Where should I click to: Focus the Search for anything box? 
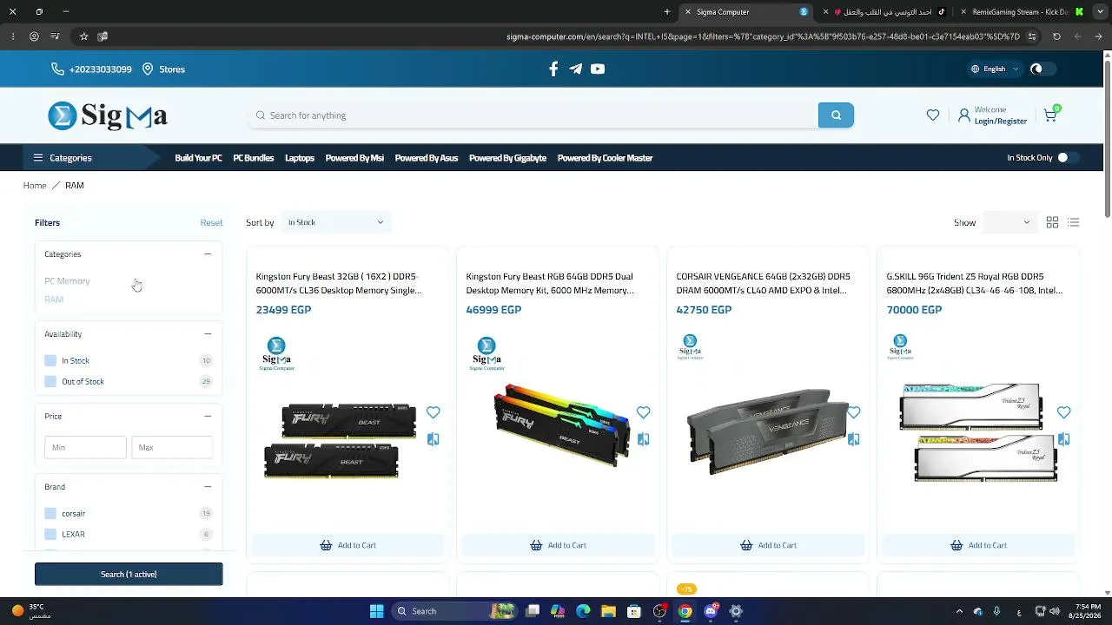tap(533, 115)
